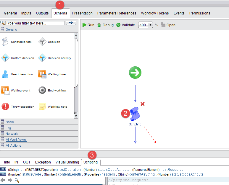Switch to the Presentation tab
This screenshot has height=185, width=229.
click(82, 13)
